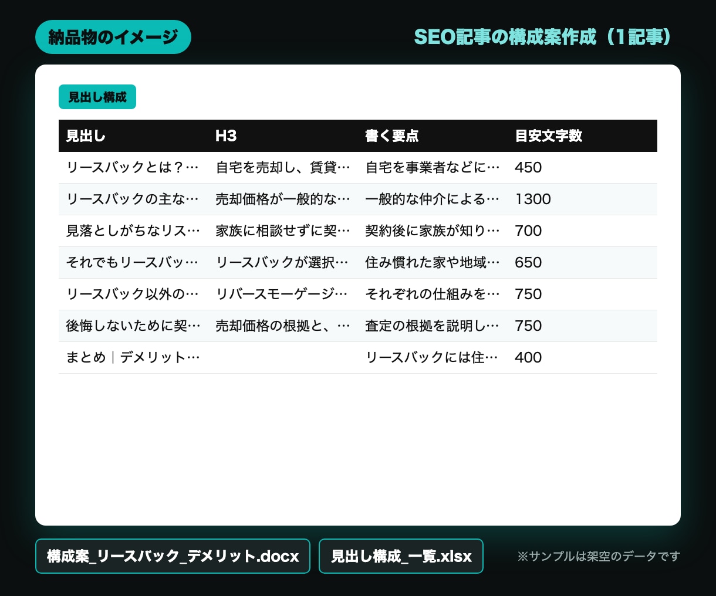Viewport: 716px width, 596px height.
Task: Click the 目安文字数 column header
Action: click(x=549, y=136)
